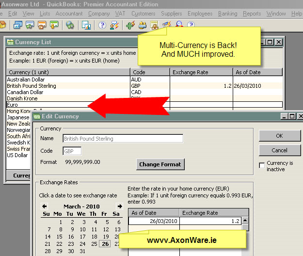
Task: Click the Currency (1 unit) column header
Action: pos(68,72)
